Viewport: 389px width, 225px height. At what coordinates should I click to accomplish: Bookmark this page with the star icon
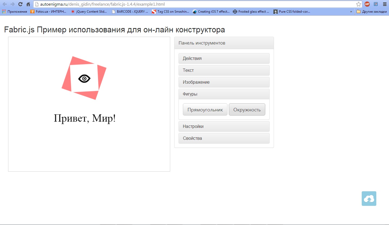(x=358, y=4)
